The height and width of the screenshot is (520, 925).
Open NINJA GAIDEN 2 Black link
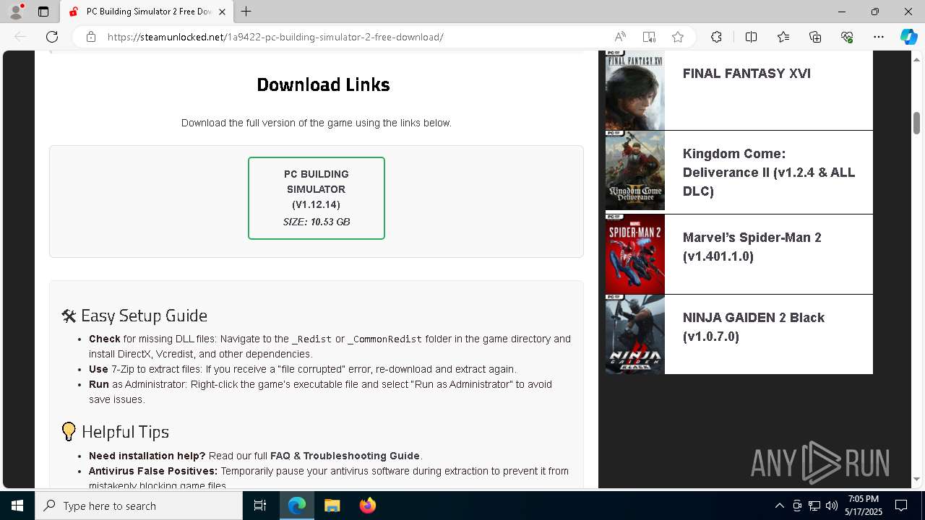tap(754, 327)
